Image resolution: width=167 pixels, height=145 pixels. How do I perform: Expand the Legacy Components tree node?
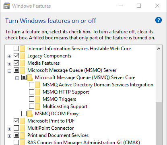pyautogui.click(x=9, y=56)
